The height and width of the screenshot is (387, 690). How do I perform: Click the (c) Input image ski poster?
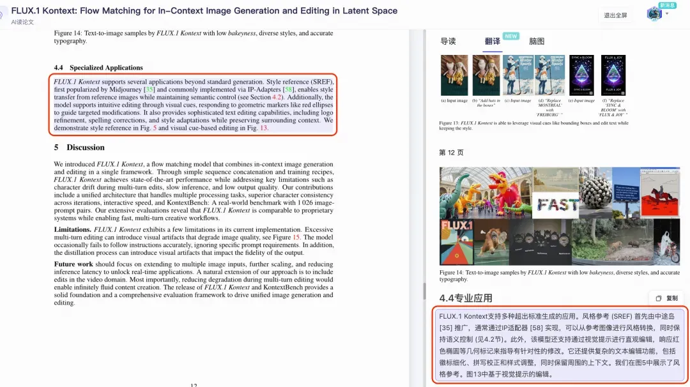click(518, 75)
